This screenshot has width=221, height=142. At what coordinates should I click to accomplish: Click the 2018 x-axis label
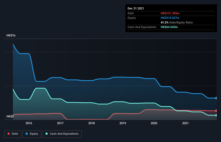pos(92,123)
